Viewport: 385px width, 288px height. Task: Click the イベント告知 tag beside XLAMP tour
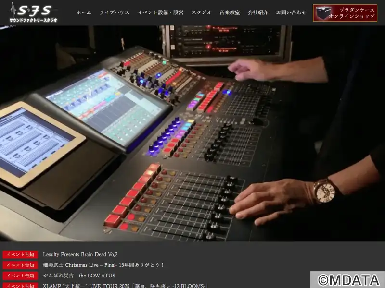pyautogui.click(x=20, y=286)
